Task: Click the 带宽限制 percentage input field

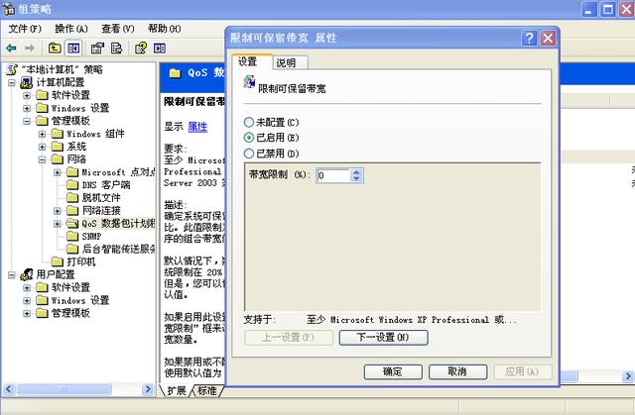Action: click(331, 175)
